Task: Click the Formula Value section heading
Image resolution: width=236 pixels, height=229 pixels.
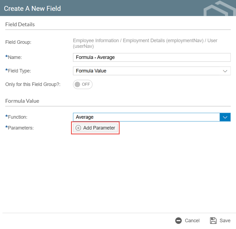Action: pyautogui.click(x=22, y=101)
